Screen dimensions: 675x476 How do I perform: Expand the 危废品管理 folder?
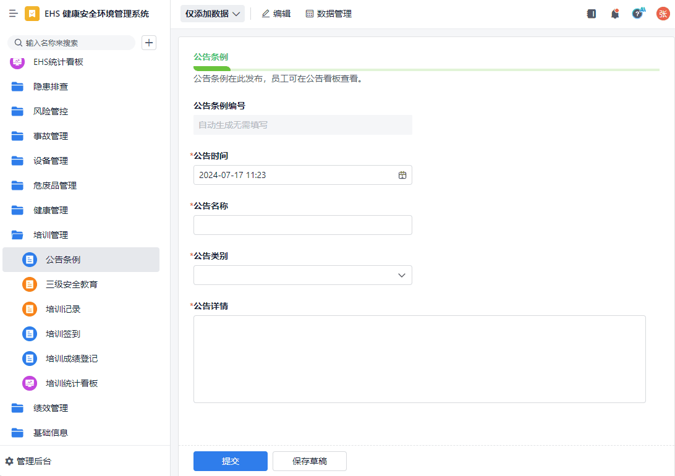coord(81,185)
